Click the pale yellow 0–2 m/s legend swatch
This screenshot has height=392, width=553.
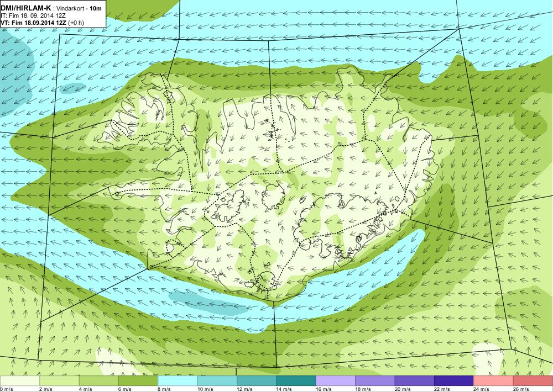(x=20, y=381)
